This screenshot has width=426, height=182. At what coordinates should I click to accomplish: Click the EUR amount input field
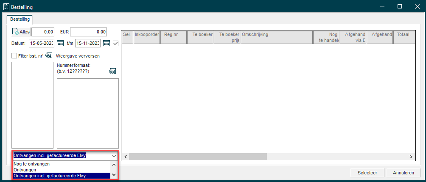click(88, 32)
